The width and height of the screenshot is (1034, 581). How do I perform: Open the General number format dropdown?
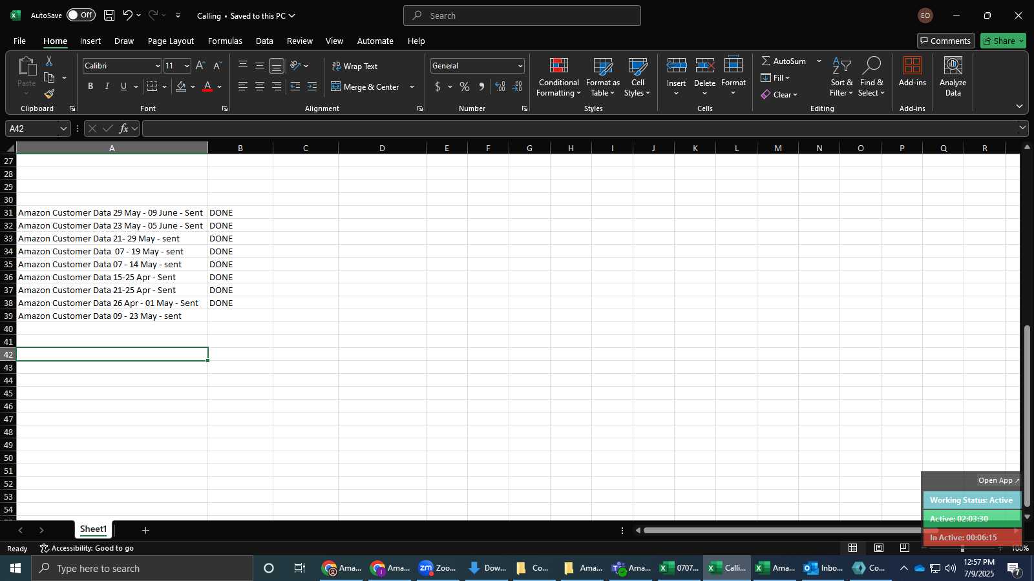pyautogui.click(x=520, y=66)
